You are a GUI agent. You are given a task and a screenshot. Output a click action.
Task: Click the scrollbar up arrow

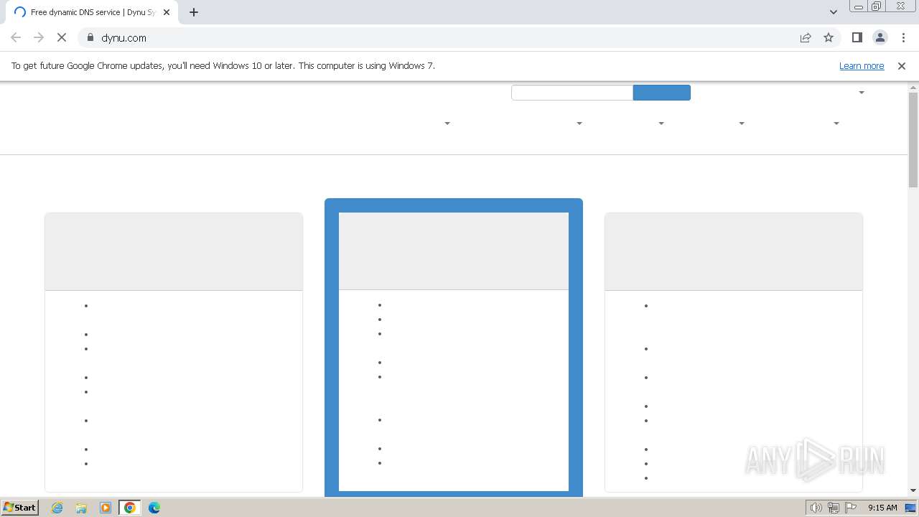[913, 87]
